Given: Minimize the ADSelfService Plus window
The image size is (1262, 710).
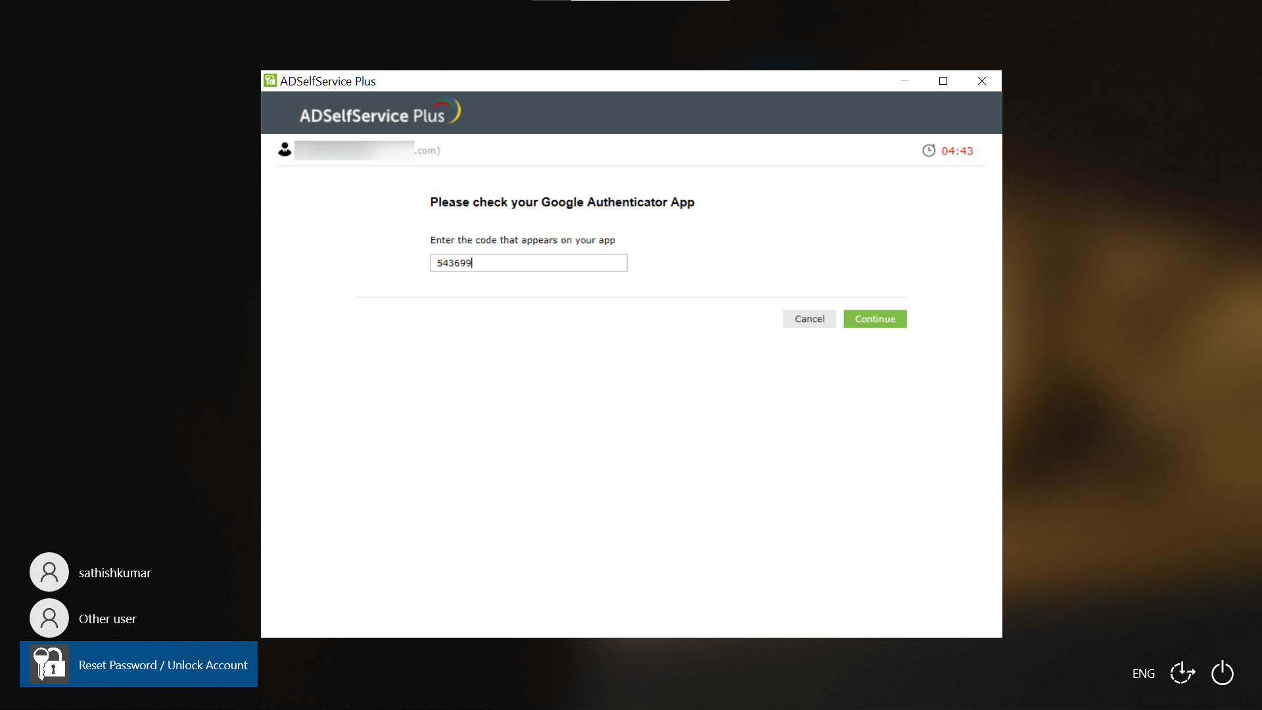Looking at the screenshot, I should coord(905,81).
